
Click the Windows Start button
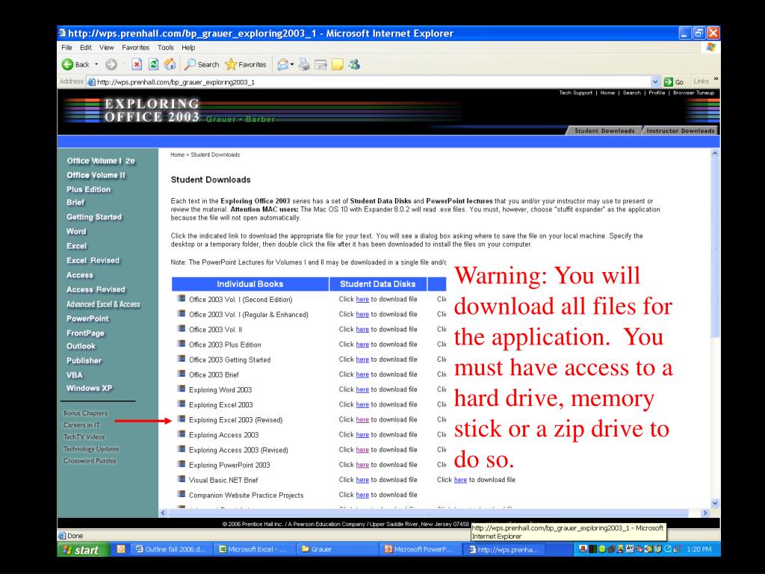(82, 549)
